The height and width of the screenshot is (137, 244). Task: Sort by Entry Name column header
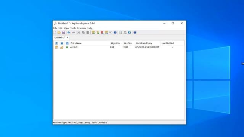pyautogui.click(x=90, y=43)
